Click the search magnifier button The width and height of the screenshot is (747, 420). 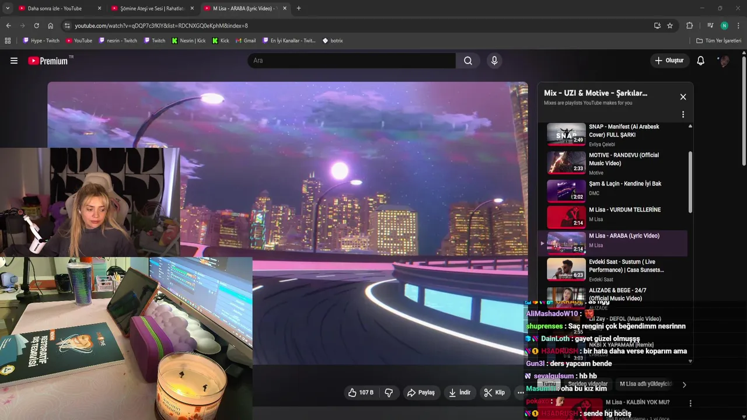coord(468,61)
